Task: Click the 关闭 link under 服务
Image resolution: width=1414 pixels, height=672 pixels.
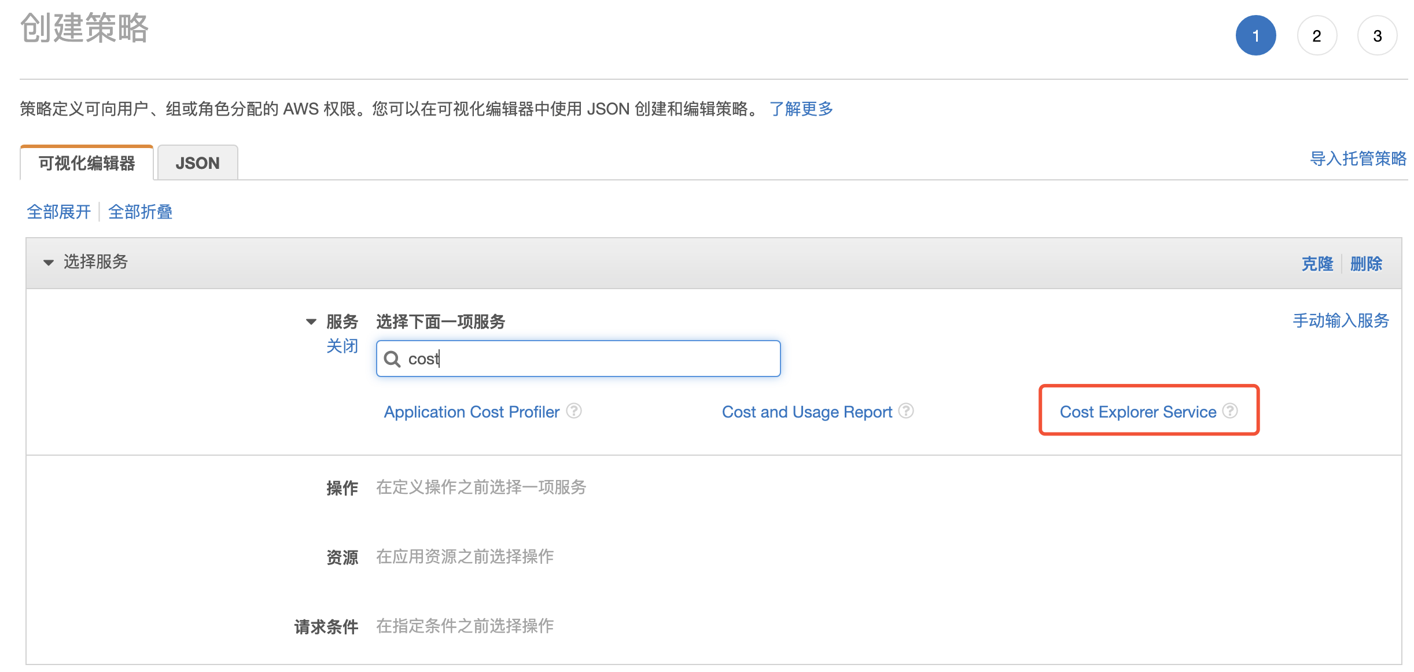Action: click(x=343, y=346)
